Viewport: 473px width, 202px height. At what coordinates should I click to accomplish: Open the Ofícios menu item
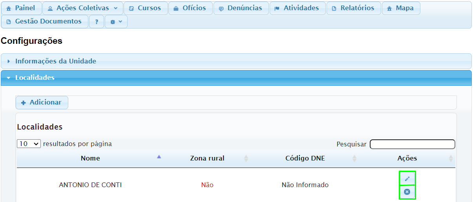(190, 8)
